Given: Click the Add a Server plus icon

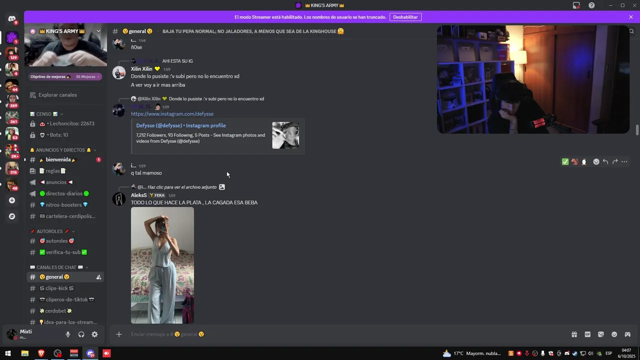Looking at the screenshot, I should coord(12,200).
